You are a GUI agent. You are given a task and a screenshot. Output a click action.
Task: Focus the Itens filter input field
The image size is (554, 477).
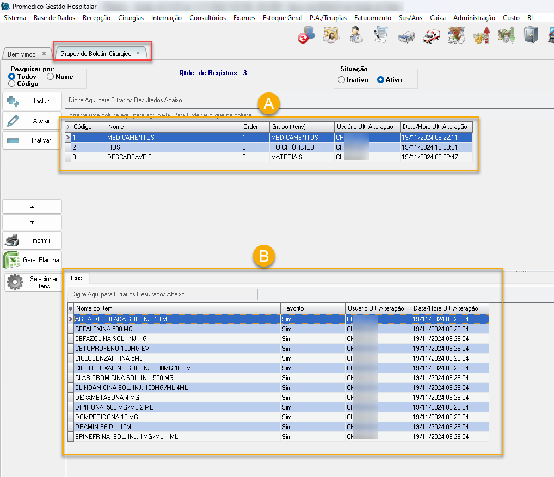tap(164, 294)
